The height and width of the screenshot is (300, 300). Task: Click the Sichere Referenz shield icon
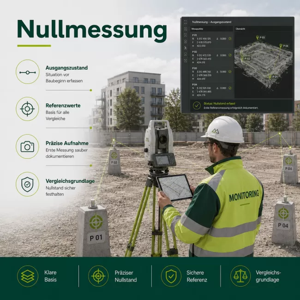171,276
